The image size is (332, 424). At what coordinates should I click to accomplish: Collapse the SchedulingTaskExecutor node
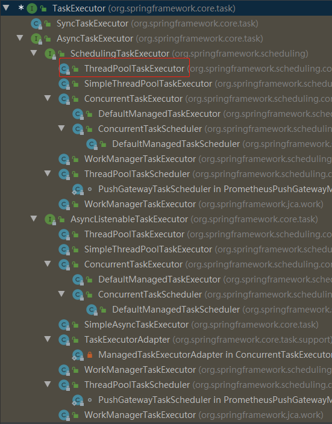click(34, 53)
